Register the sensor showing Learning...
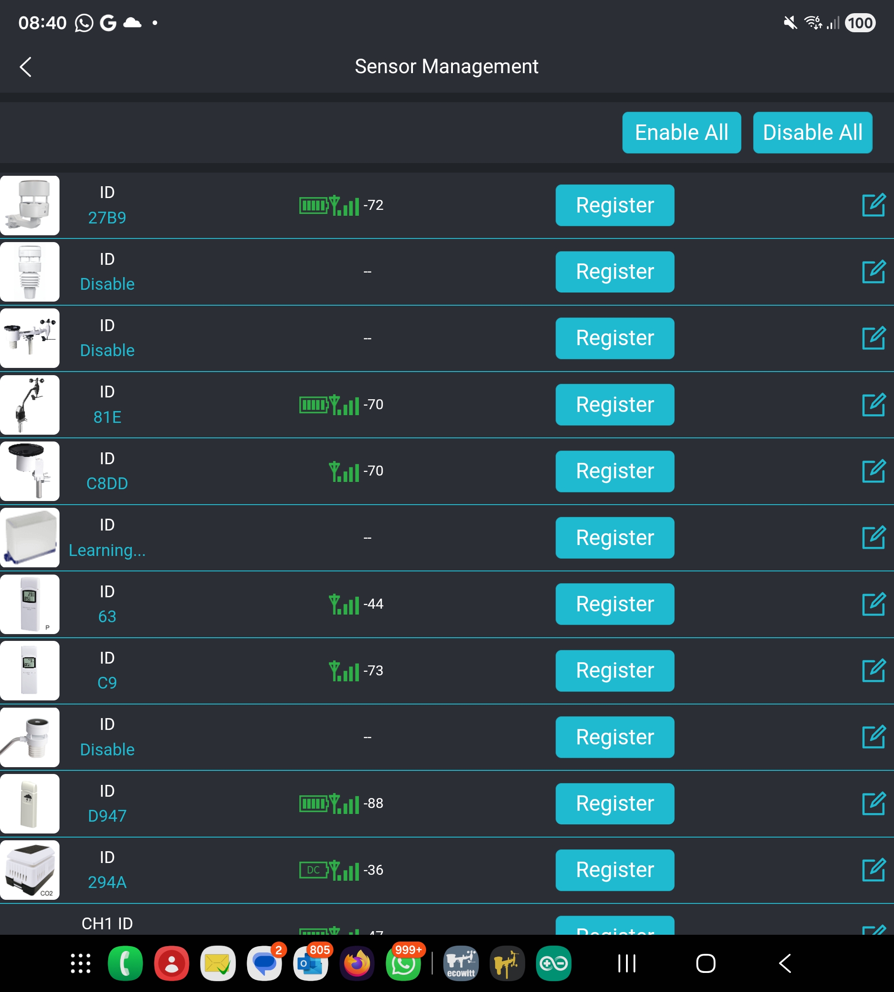The width and height of the screenshot is (894, 992). pyautogui.click(x=615, y=538)
